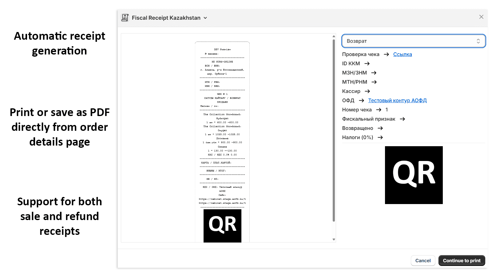The height and width of the screenshot is (277, 492).
Task: Click the arrow icon beside ID ККМ
Action: click(x=367, y=63)
